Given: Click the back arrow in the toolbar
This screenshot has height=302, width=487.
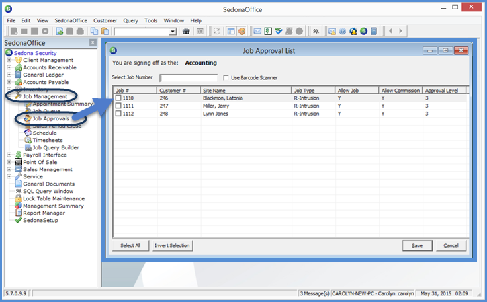Looking at the screenshot, I should 390,31.
